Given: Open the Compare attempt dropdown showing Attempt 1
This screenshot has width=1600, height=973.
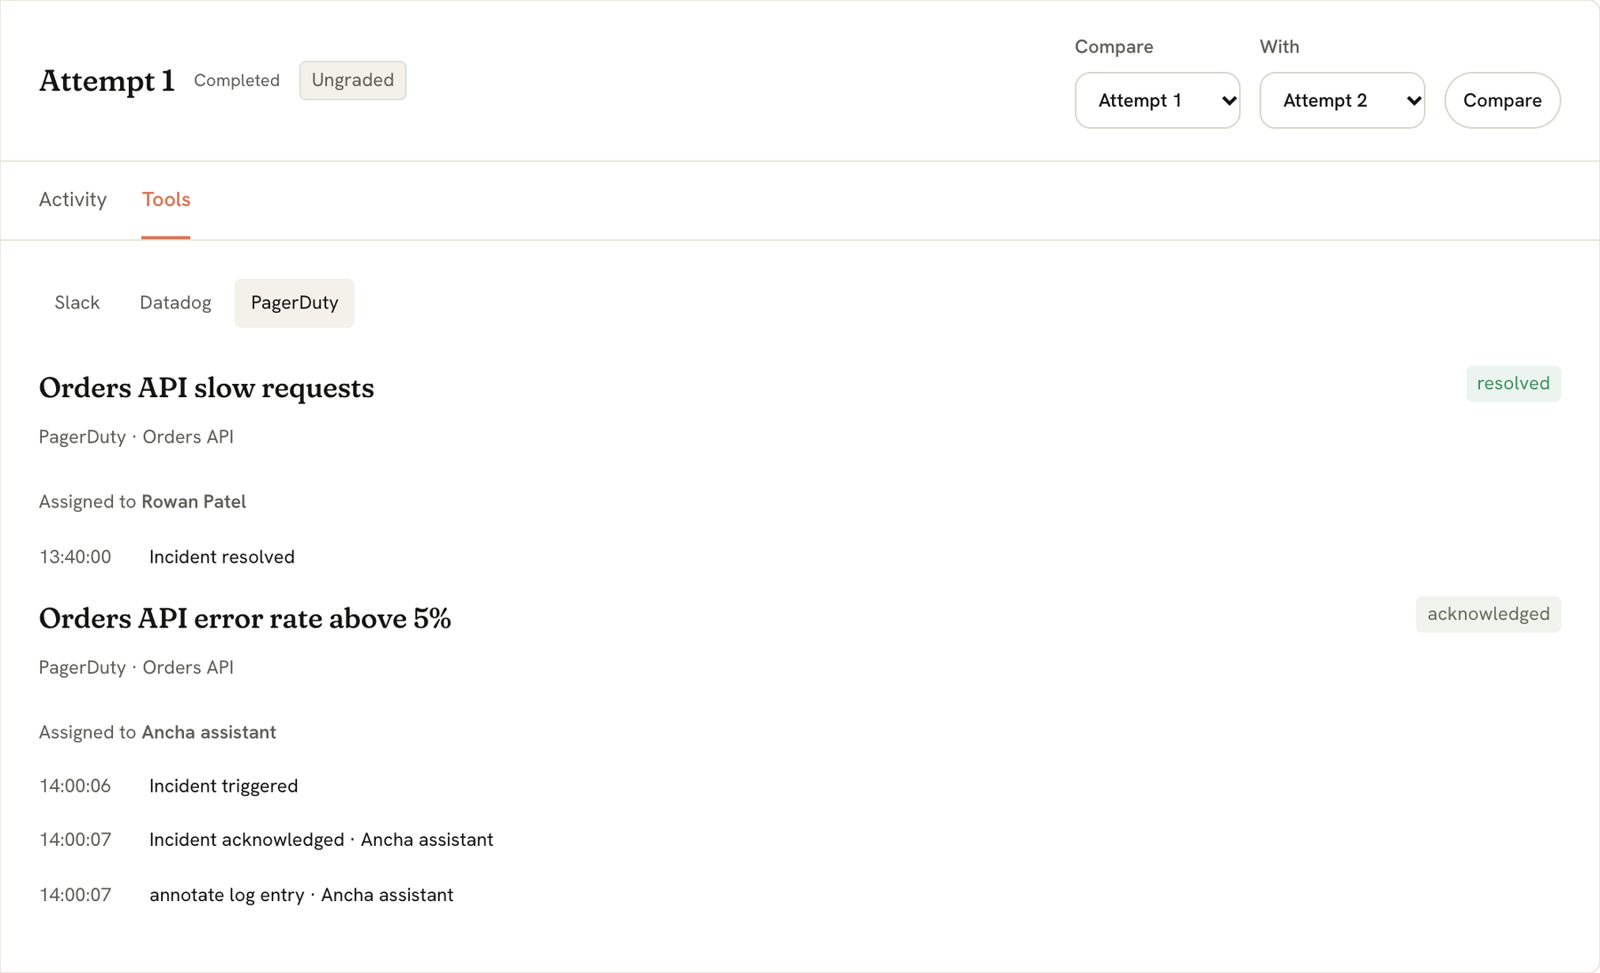Looking at the screenshot, I should 1157,100.
